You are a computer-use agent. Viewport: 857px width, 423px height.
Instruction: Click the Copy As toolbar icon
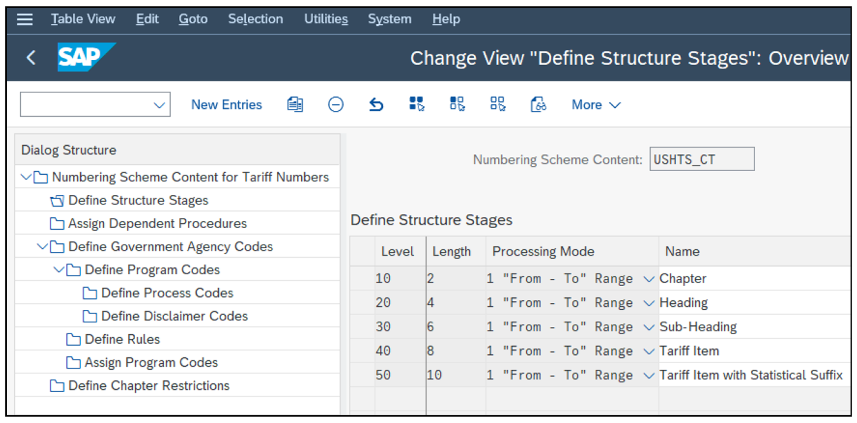coord(295,105)
